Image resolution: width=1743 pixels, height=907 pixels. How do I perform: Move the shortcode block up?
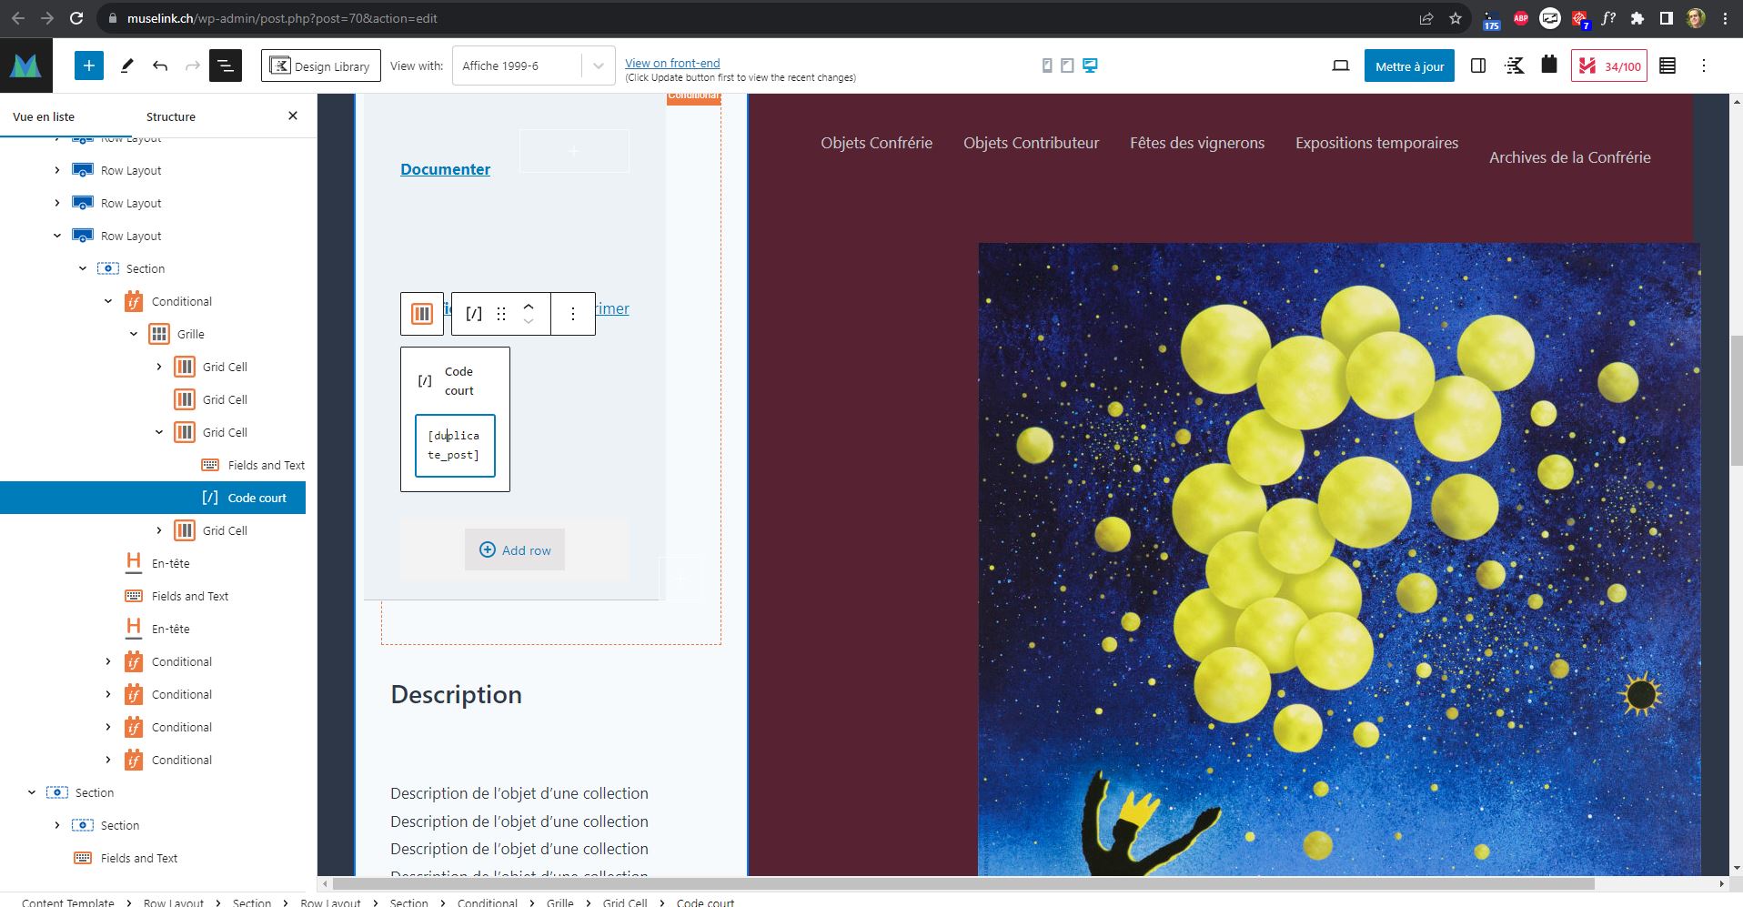tap(529, 306)
